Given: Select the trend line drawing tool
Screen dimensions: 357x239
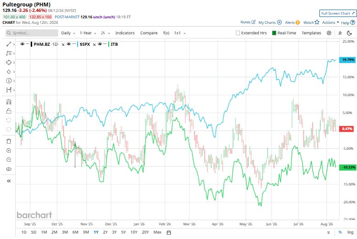Looking at the screenshot, I should [x=9, y=44].
